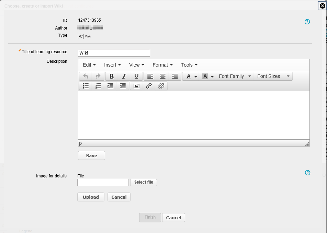Click the remove link icon
327x233 pixels.
click(x=161, y=86)
